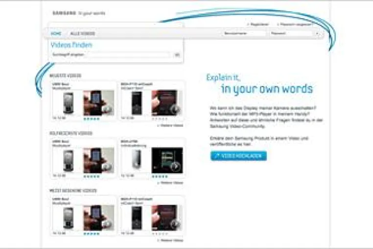Screen dimensions: 373x249
Task: Click star rating of left Meistgesehene video
Action: [92, 234]
